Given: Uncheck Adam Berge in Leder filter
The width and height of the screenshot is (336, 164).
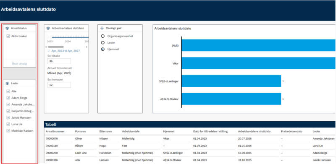Looking at the screenshot, I should tap(8, 98).
